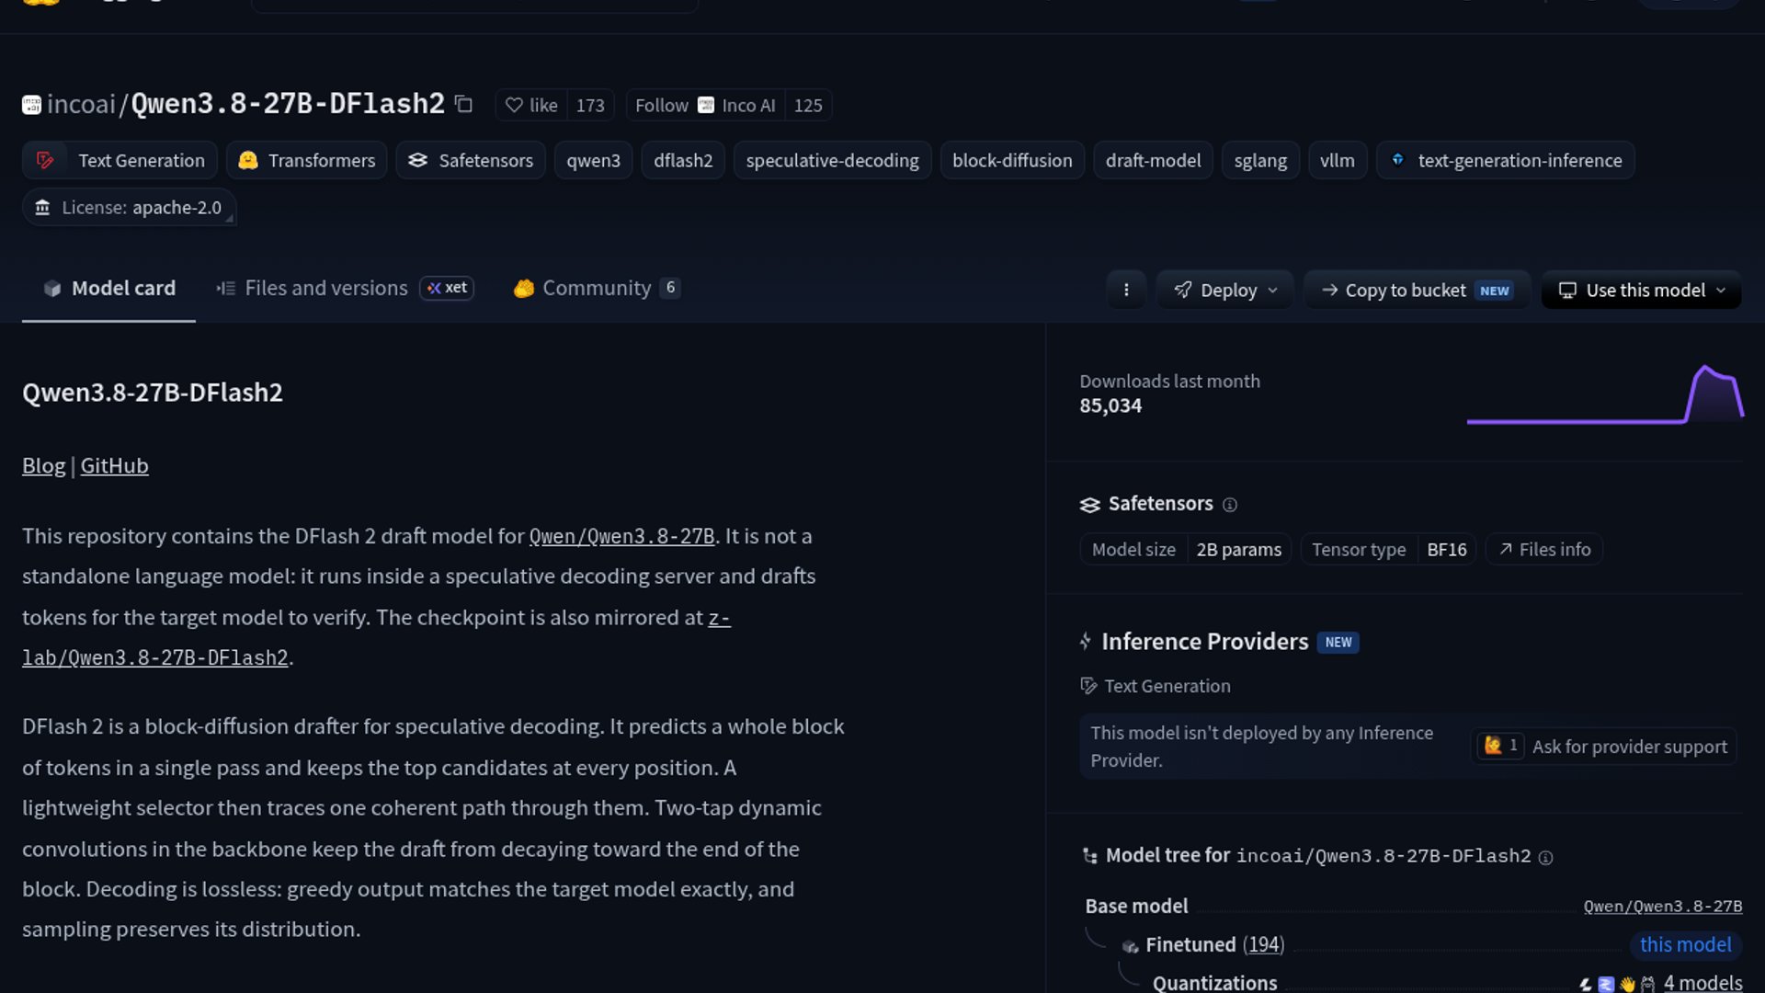
Task: Click the BF16 tensor type value
Action: 1446,550
